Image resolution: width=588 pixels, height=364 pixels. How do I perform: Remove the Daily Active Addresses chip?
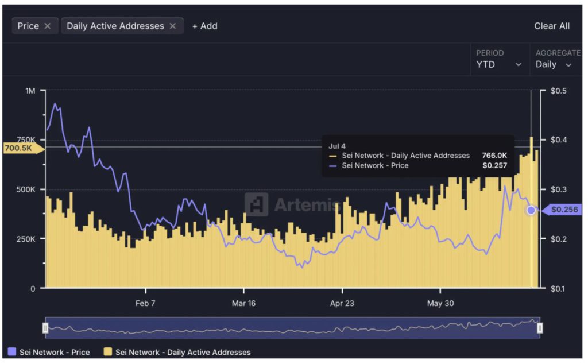click(x=172, y=26)
